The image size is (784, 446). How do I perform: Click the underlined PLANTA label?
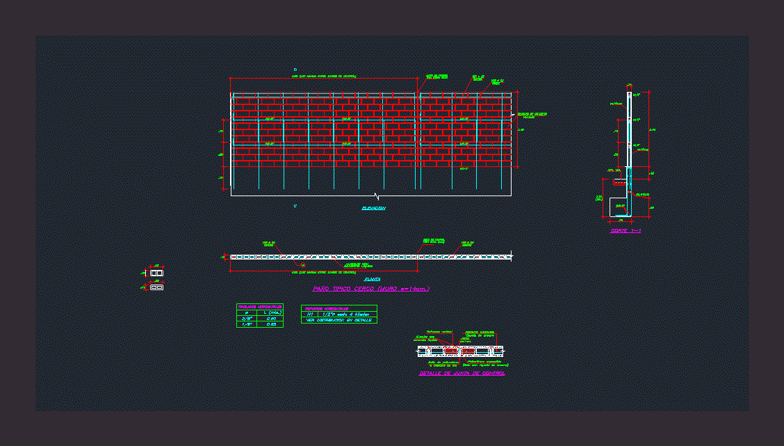(372, 279)
